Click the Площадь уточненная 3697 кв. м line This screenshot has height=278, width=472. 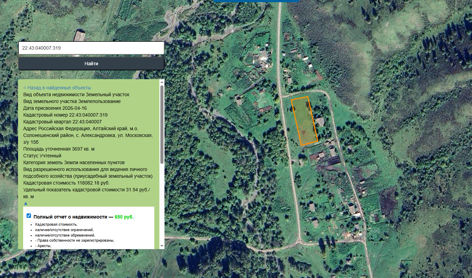pos(59,149)
